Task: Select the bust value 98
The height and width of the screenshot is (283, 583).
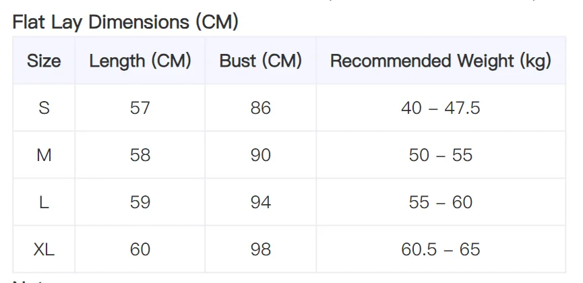Action: pyautogui.click(x=260, y=249)
